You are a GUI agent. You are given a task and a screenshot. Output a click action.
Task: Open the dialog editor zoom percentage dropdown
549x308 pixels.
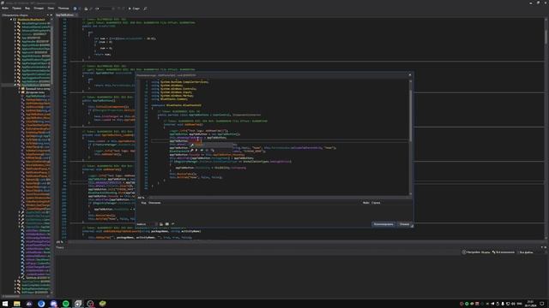click(x=142, y=198)
